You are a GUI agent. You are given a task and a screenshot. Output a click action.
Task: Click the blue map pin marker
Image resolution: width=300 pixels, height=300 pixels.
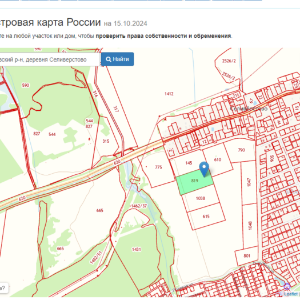click(204, 169)
